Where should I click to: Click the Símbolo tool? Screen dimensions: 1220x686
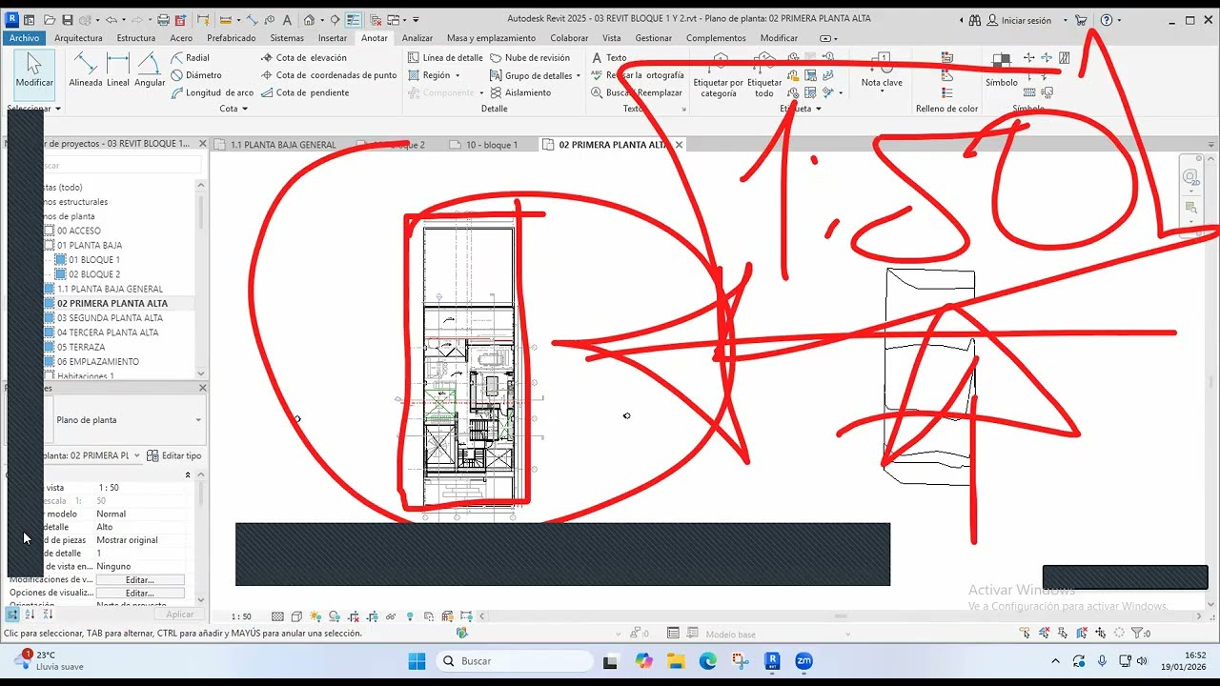1002,71
